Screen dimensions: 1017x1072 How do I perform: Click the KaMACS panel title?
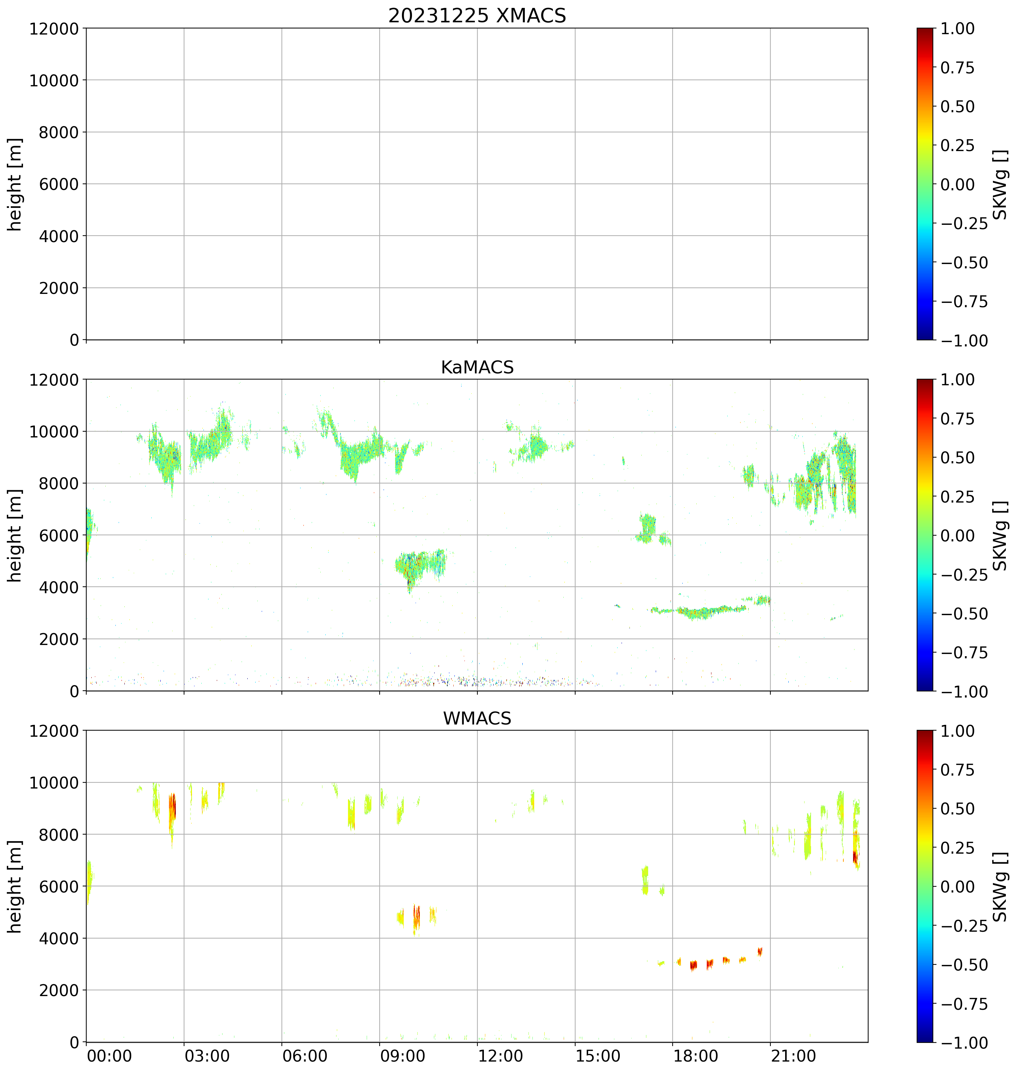tap(477, 367)
